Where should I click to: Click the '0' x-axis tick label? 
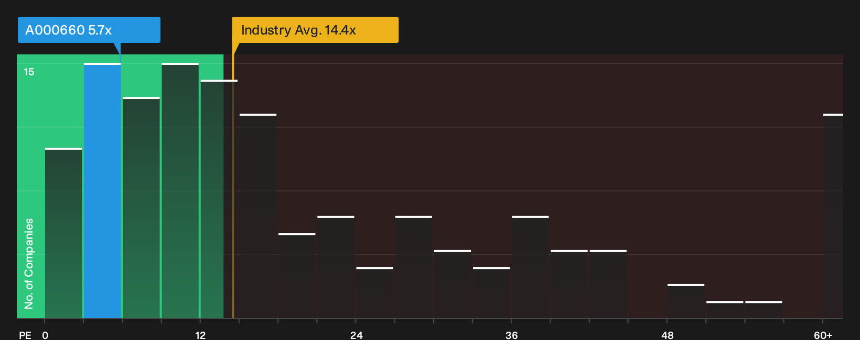tap(45, 335)
